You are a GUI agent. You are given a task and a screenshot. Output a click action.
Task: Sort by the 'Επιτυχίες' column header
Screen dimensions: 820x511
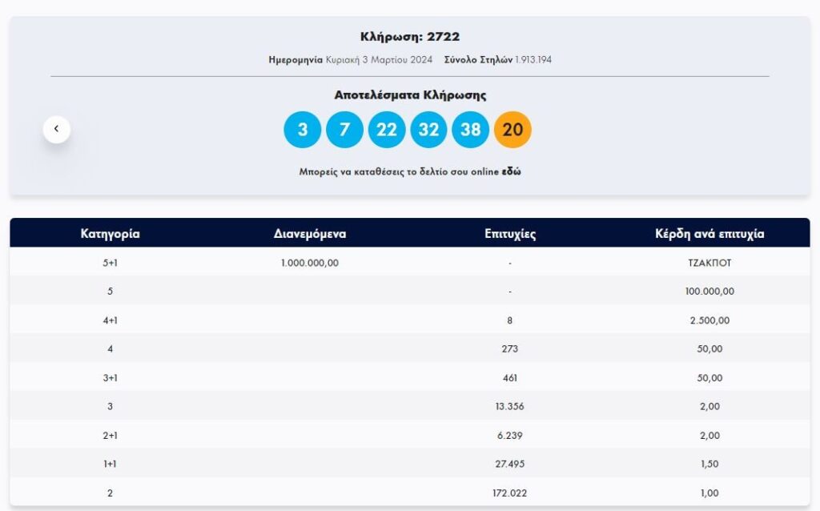pyautogui.click(x=510, y=234)
